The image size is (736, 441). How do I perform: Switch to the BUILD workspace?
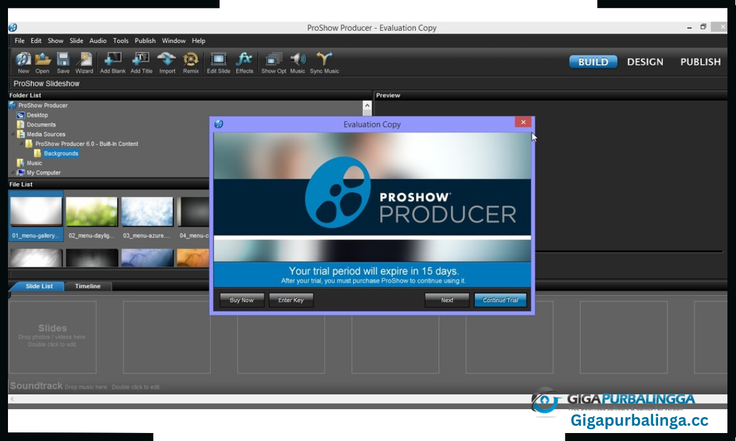593,62
